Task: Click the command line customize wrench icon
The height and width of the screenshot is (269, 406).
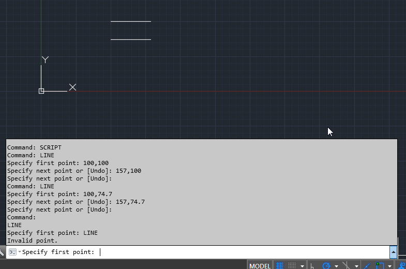Action: point(2,252)
